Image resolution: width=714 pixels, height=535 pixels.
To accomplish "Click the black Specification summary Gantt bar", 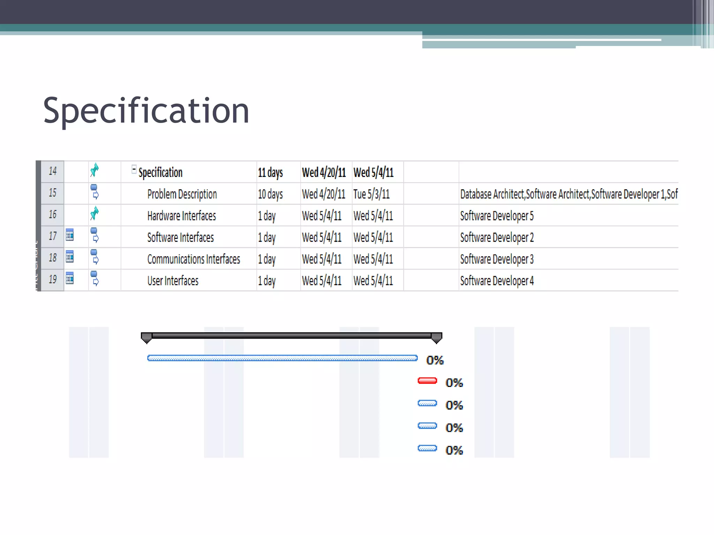I will pos(291,336).
